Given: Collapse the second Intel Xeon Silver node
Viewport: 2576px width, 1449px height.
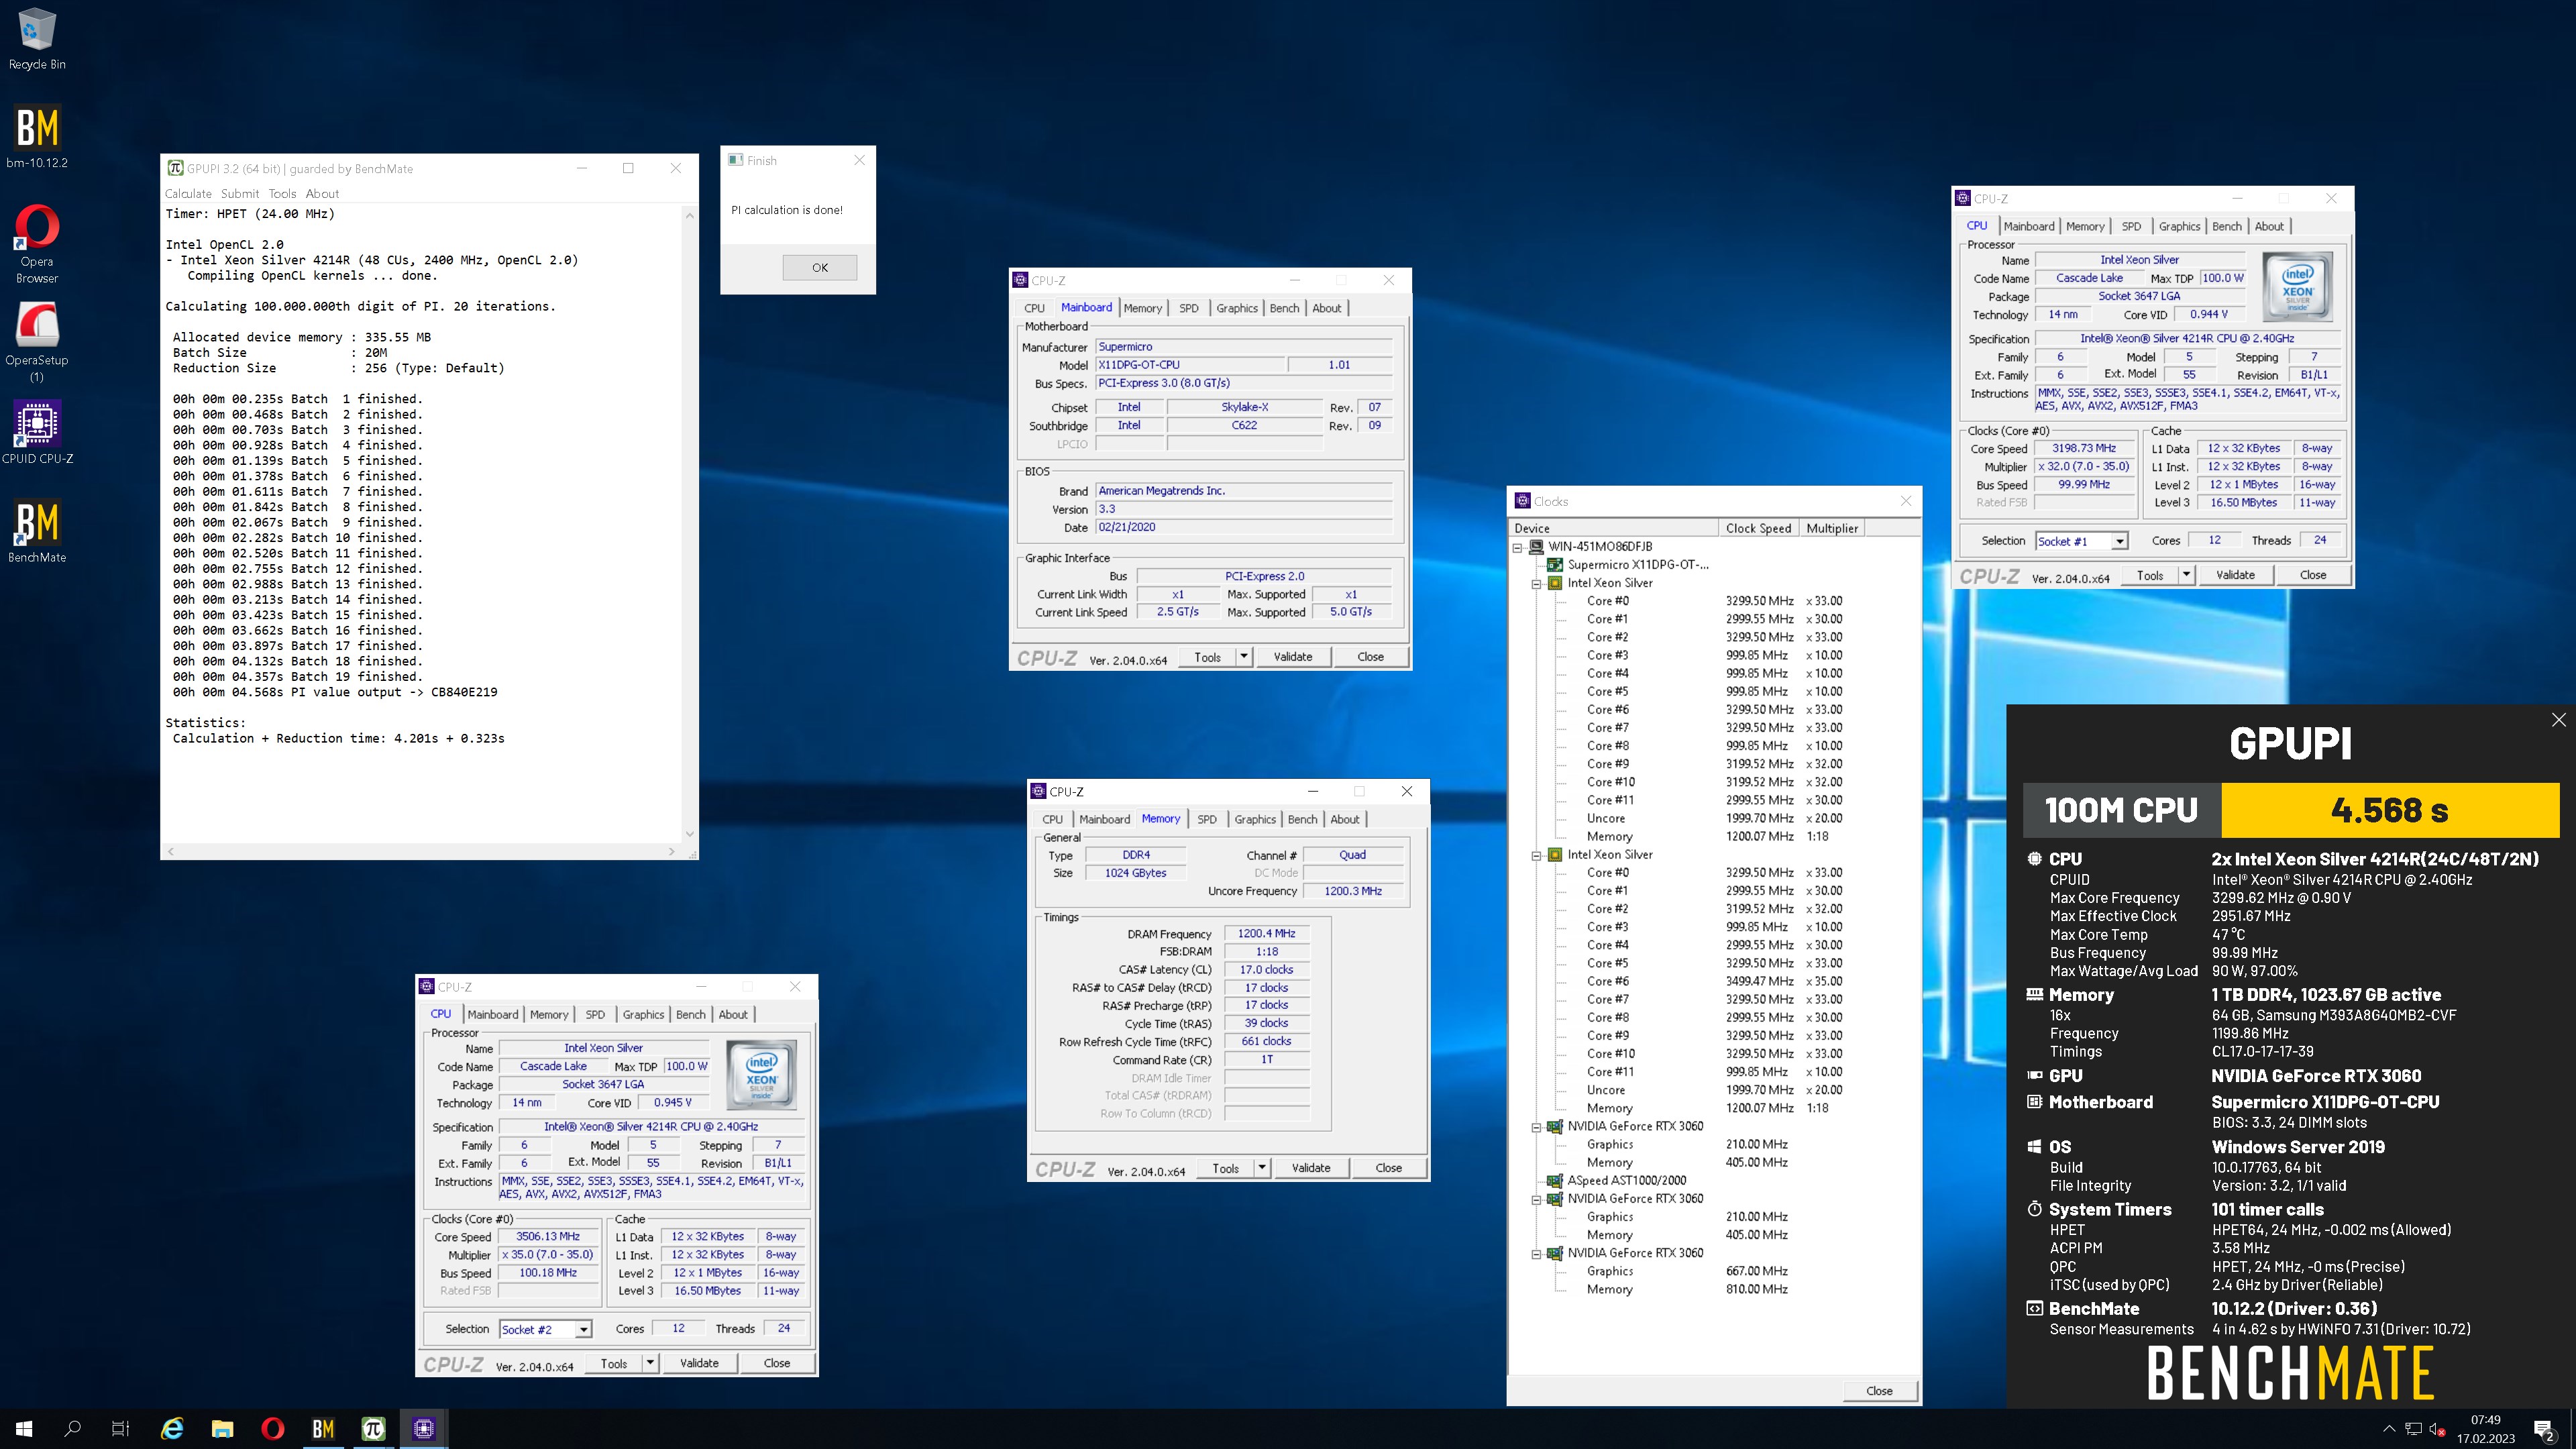Looking at the screenshot, I should (1536, 855).
